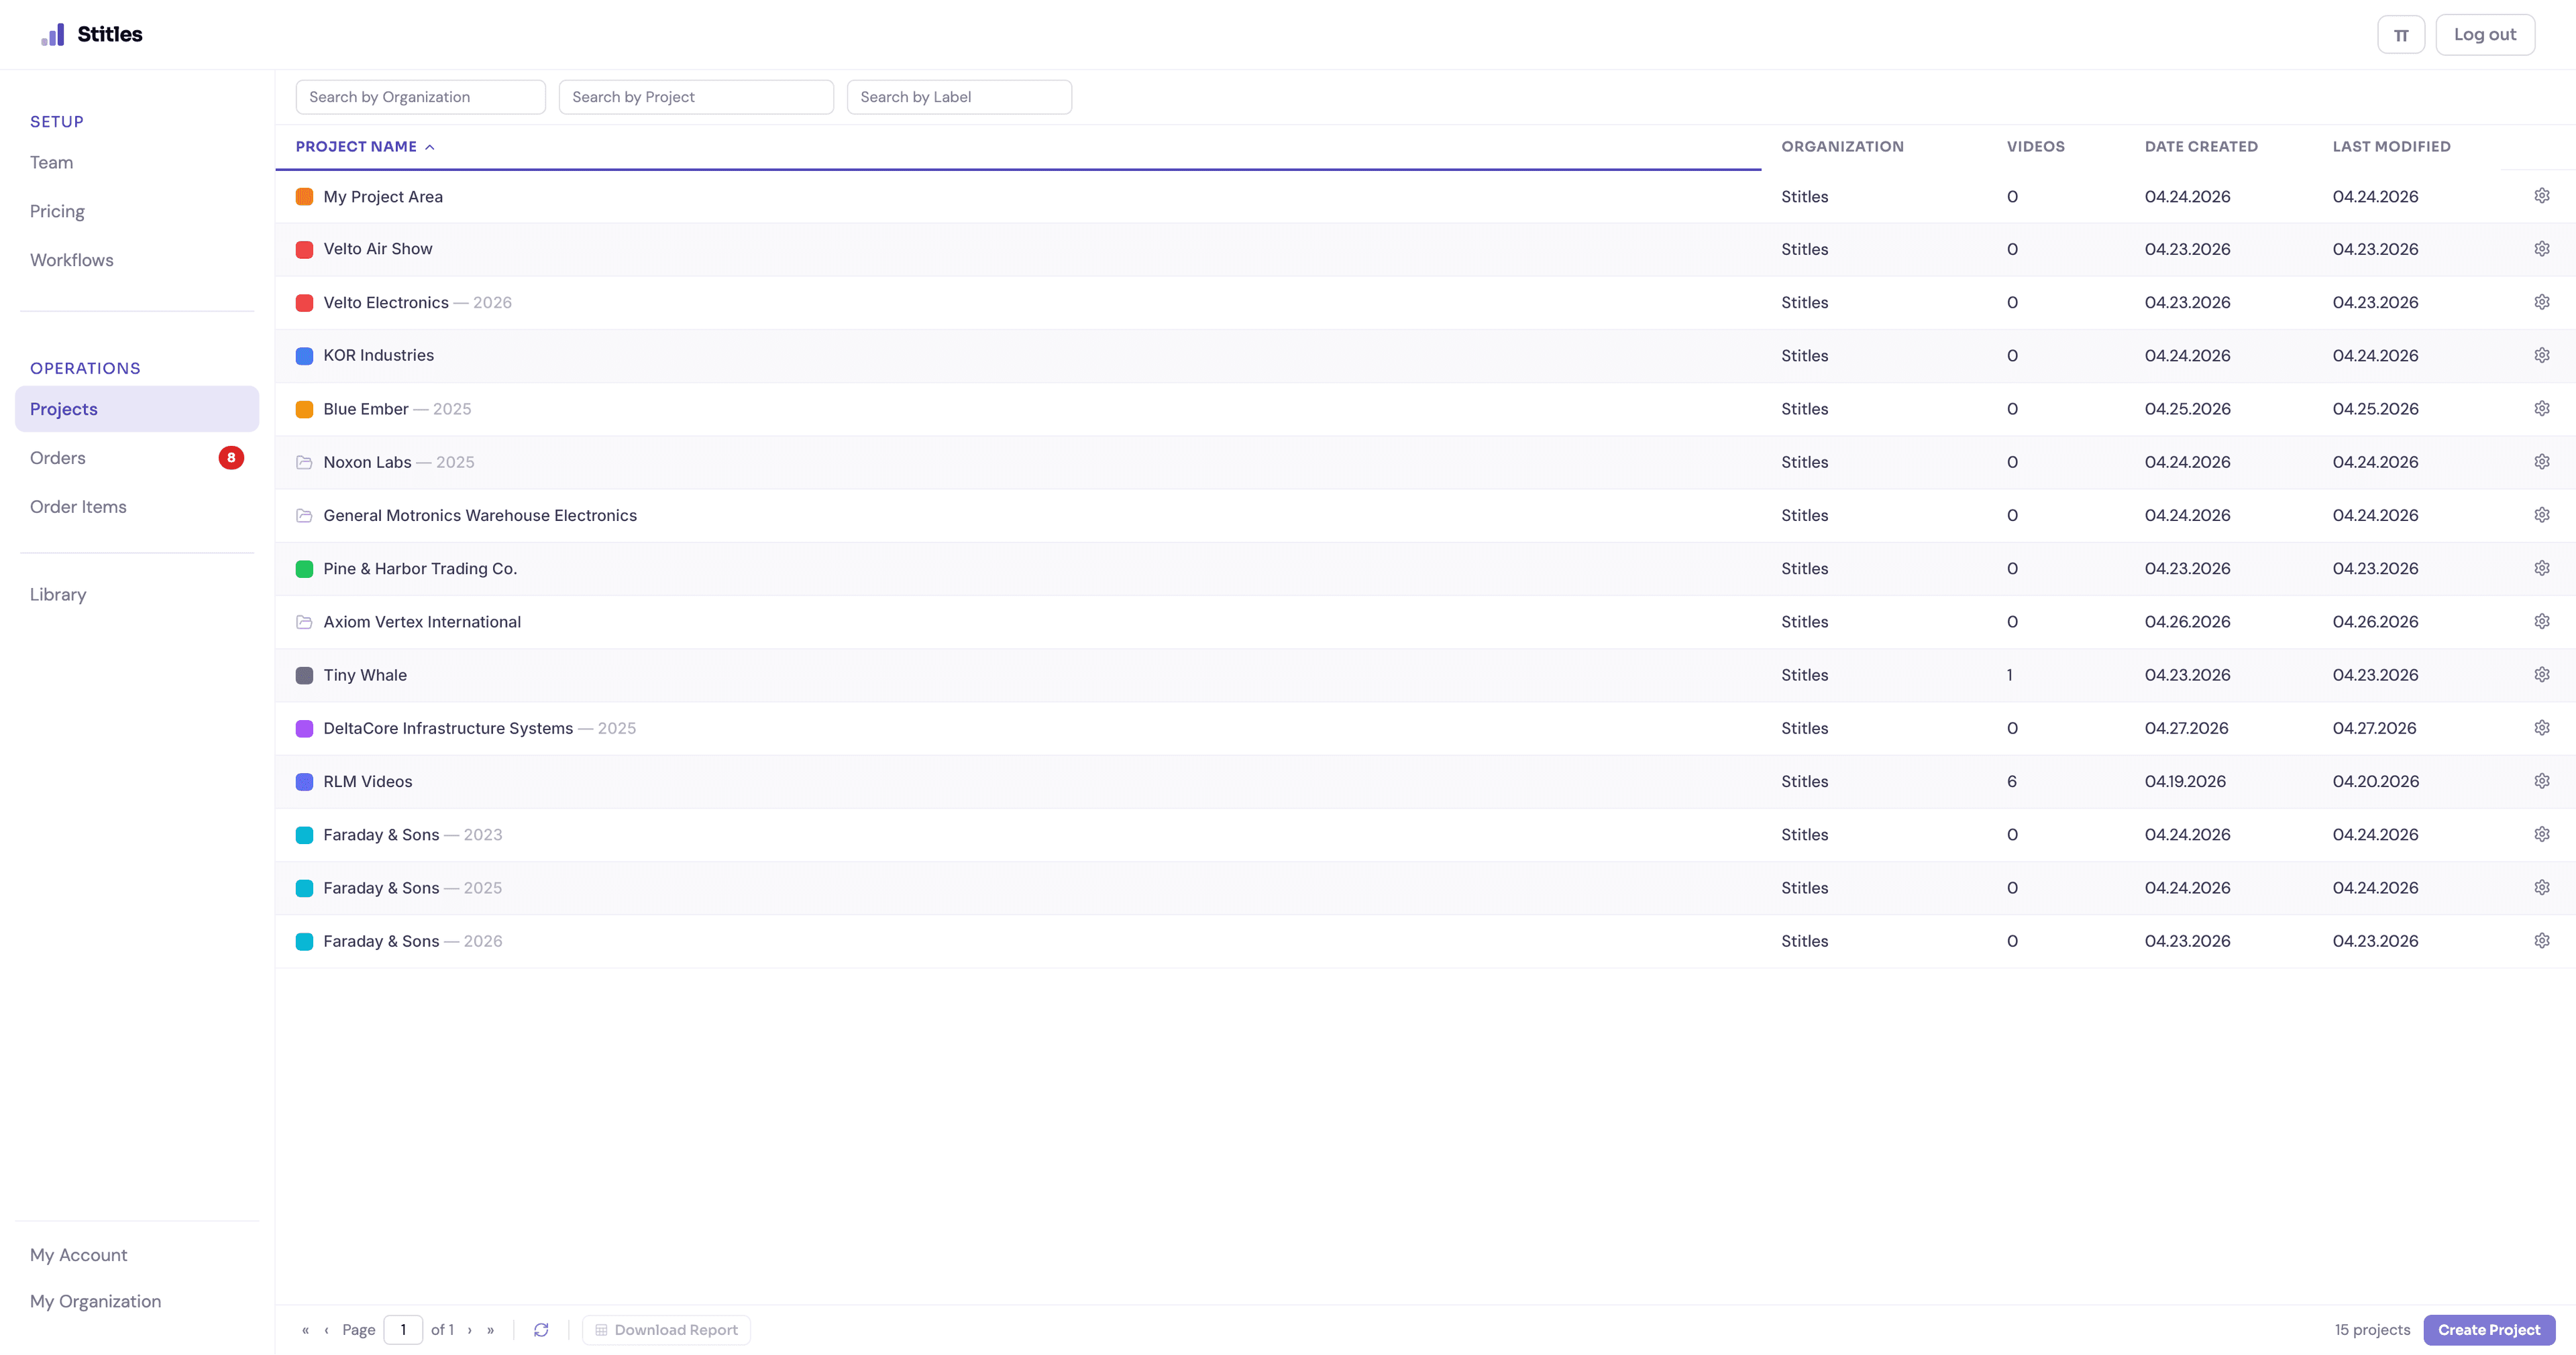Open settings gear for RLM Videos
The image size is (2576, 1355).
click(x=2541, y=780)
